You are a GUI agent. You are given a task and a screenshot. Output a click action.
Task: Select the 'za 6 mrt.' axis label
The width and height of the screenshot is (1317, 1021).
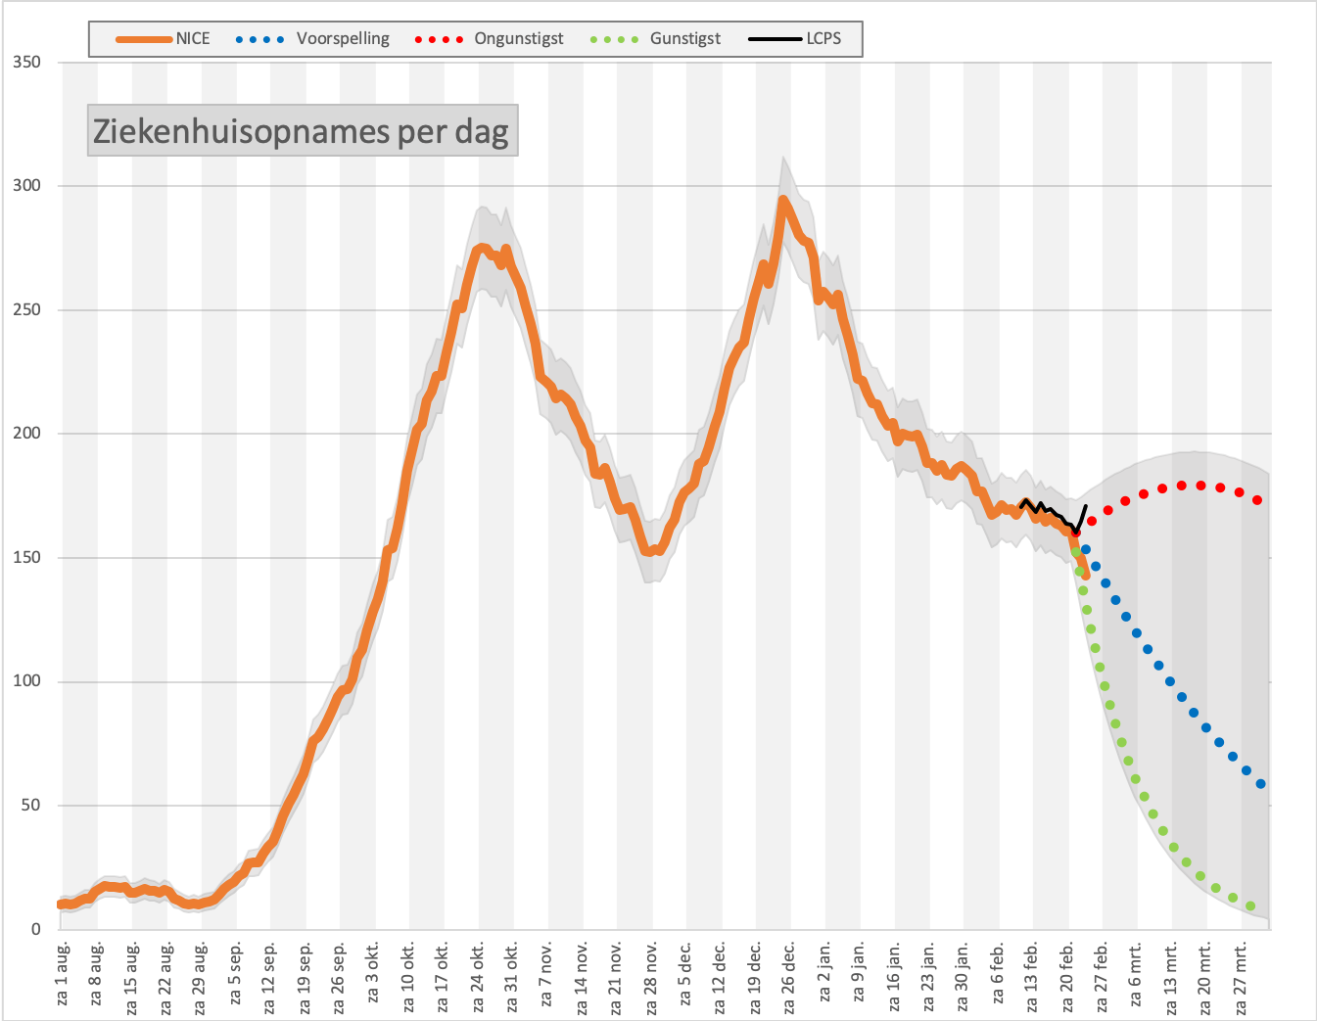(x=1137, y=973)
